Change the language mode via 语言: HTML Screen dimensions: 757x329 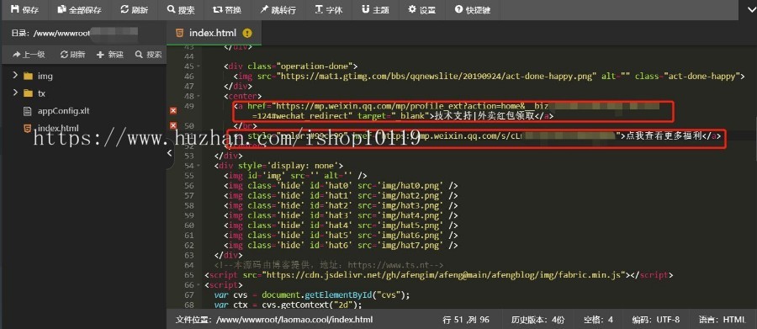coord(722,320)
